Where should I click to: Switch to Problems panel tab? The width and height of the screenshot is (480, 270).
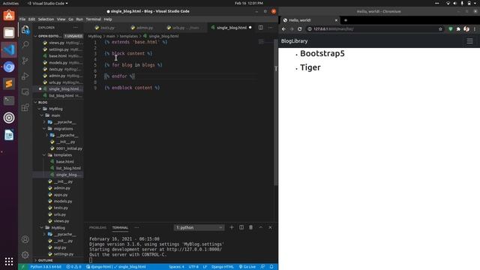coord(97,227)
